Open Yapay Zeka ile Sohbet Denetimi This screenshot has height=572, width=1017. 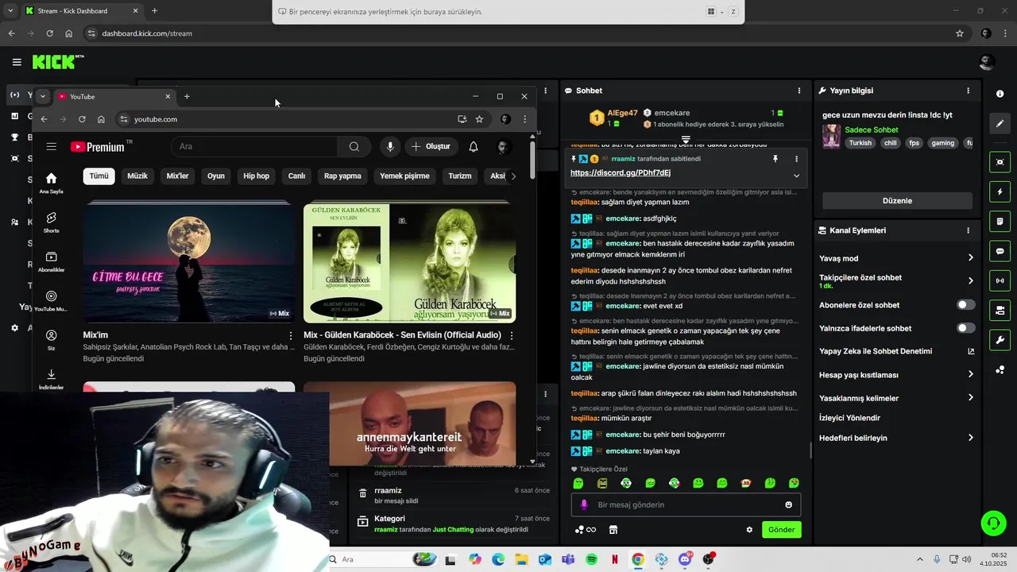[x=896, y=351]
